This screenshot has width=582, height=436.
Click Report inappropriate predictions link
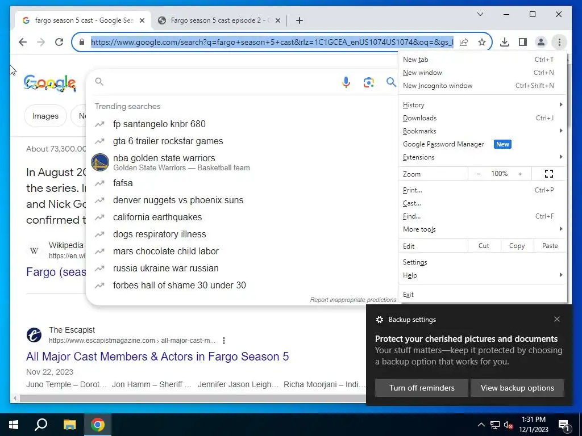click(353, 300)
